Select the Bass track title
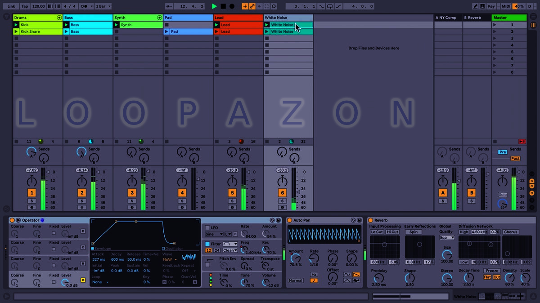The image size is (540, 303). pyautogui.click(x=88, y=18)
